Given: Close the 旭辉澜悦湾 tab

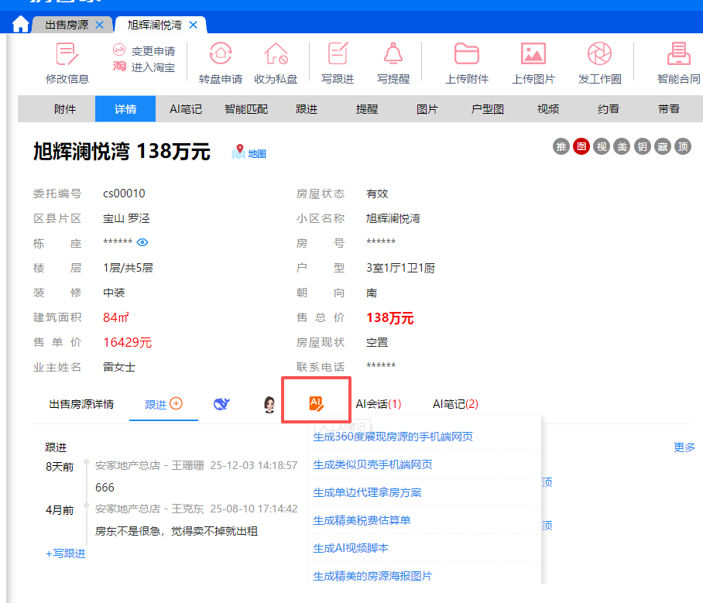Looking at the screenshot, I should tap(193, 25).
